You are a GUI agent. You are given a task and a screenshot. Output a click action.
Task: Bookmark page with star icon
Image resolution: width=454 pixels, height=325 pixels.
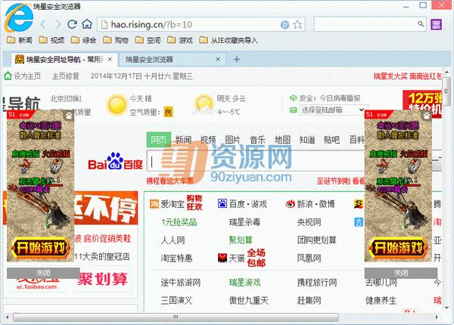tap(297, 25)
